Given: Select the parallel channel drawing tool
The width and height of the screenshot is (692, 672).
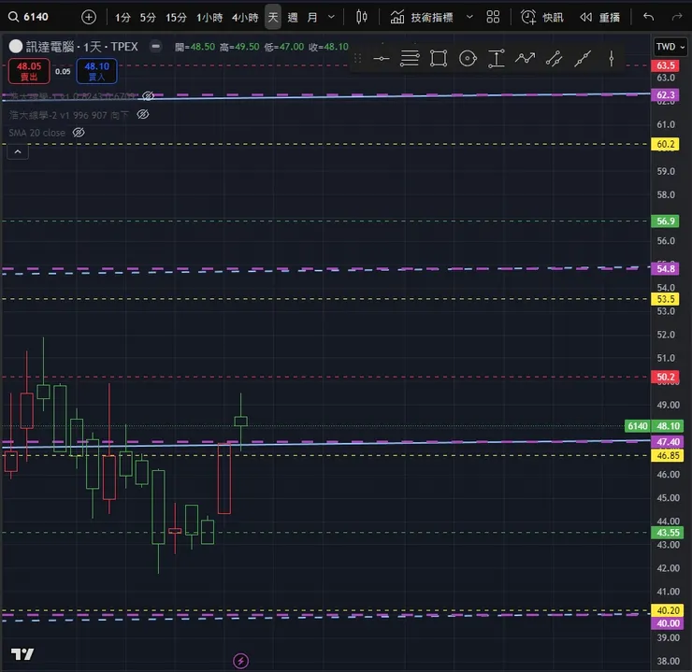Looking at the screenshot, I should click(x=554, y=58).
